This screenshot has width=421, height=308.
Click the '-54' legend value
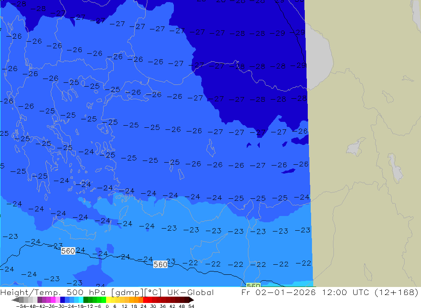coord(21,306)
